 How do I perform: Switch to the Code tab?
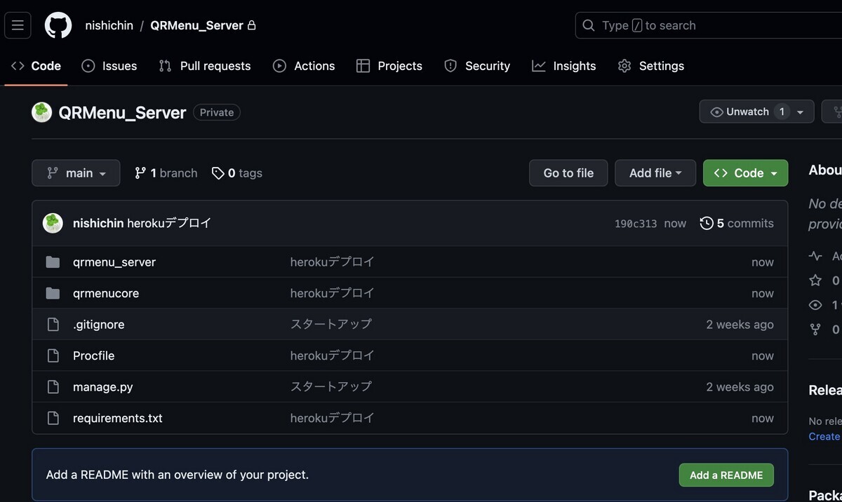(x=36, y=66)
